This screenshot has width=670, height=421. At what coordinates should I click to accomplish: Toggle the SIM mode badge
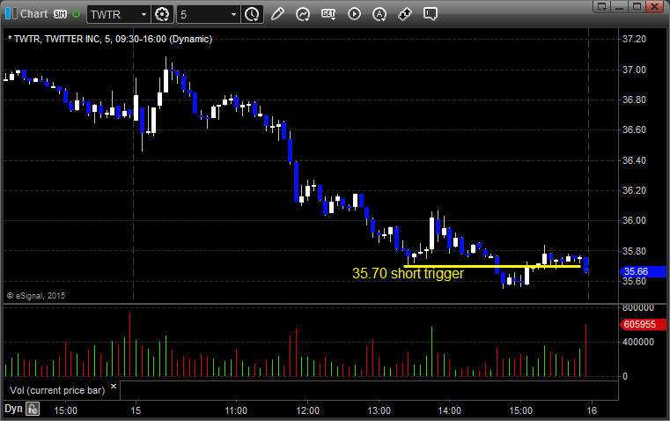tap(60, 14)
